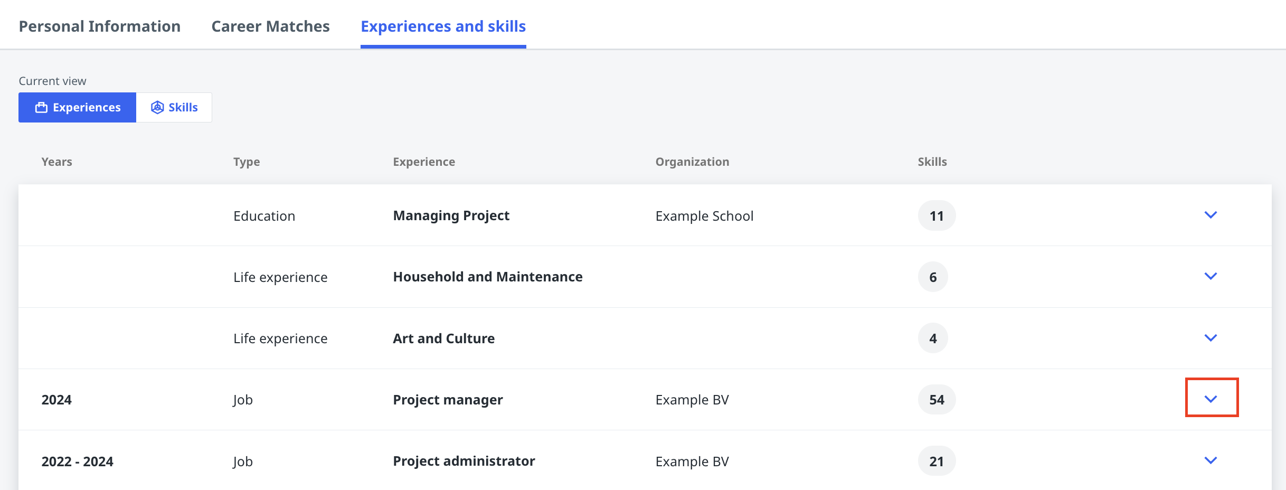Image resolution: width=1286 pixels, height=490 pixels.
Task: Expand the Project administrator row
Action: (x=1211, y=460)
